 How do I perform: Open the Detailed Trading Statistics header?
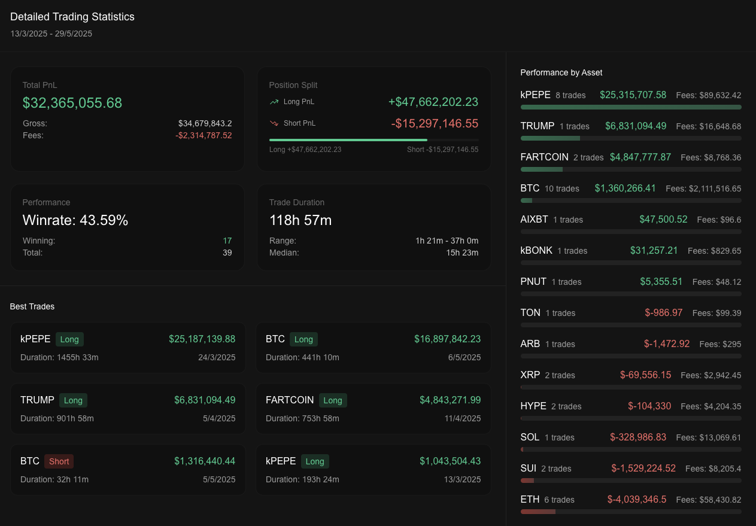pyautogui.click(x=72, y=17)
